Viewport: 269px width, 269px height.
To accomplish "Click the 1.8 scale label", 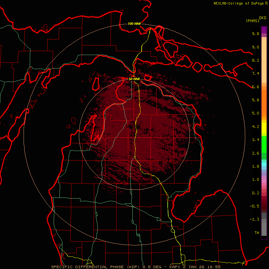I will point(256,166).
